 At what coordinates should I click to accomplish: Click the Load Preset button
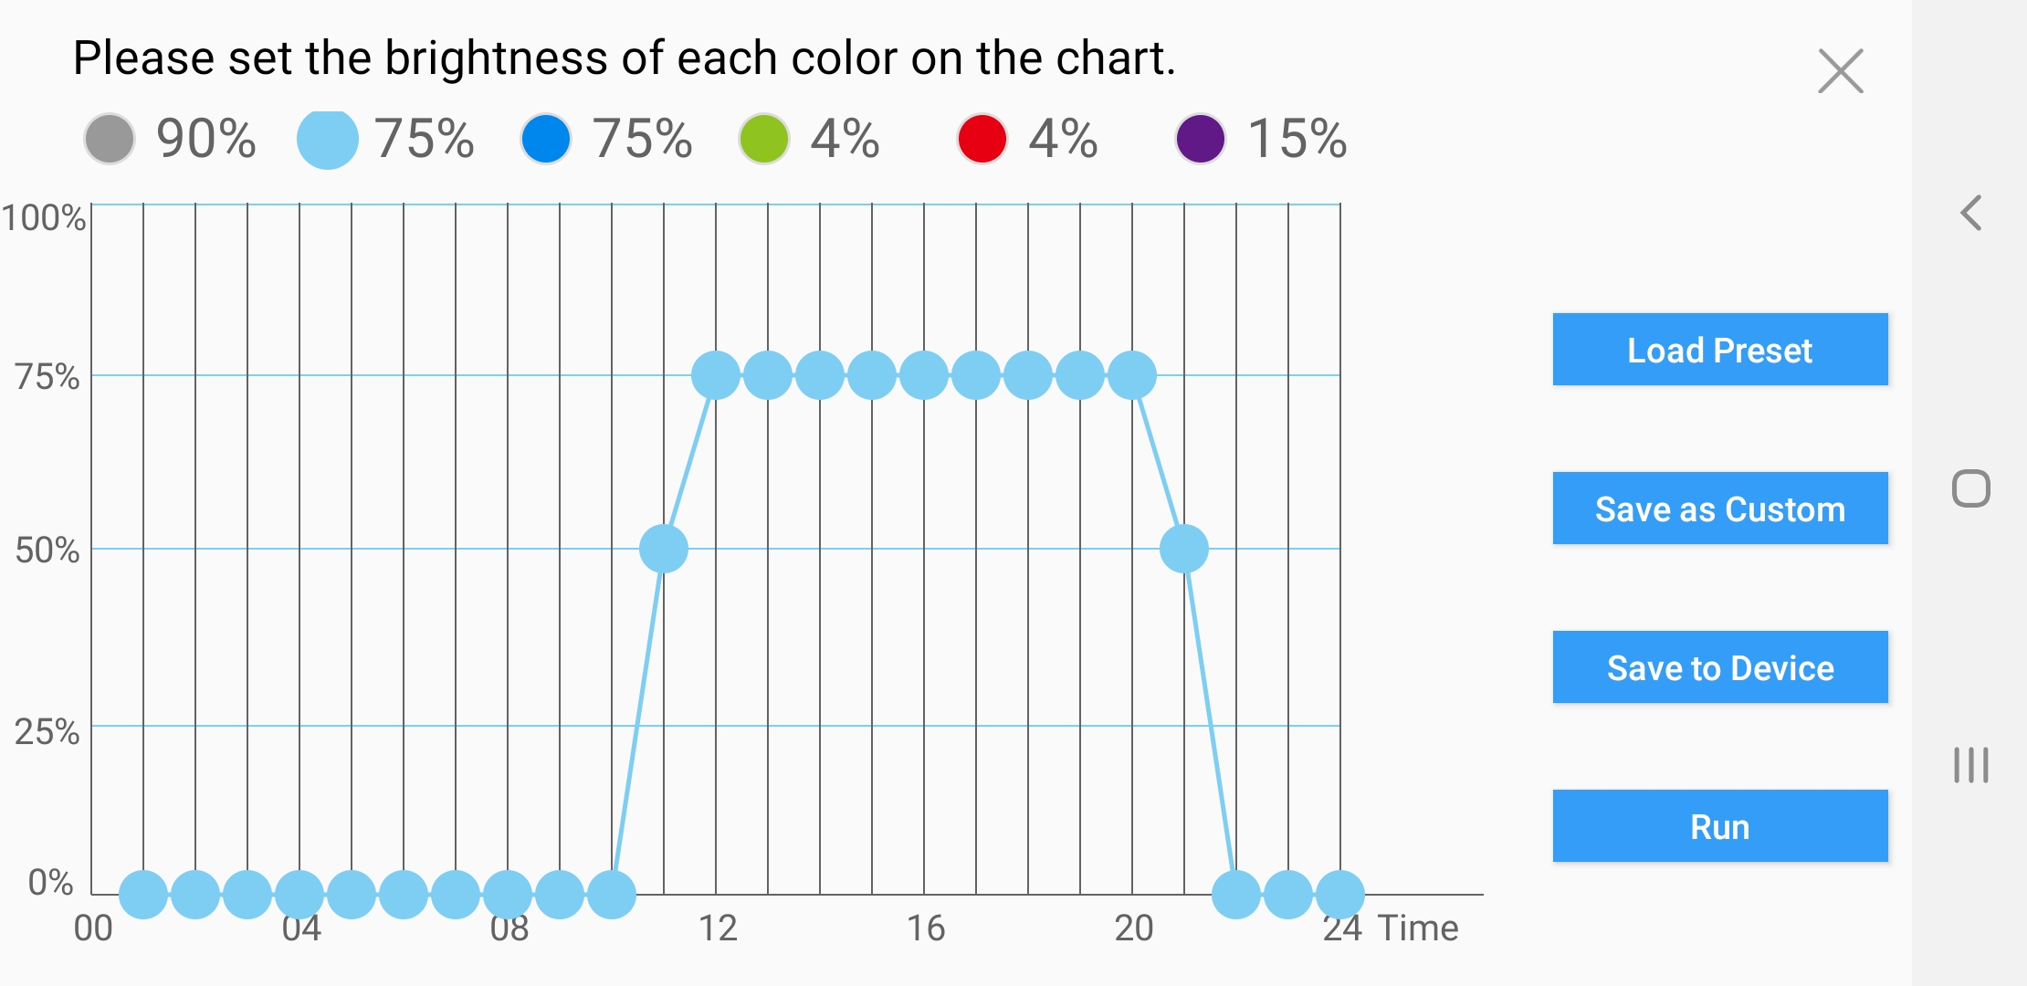point(1720,350)
